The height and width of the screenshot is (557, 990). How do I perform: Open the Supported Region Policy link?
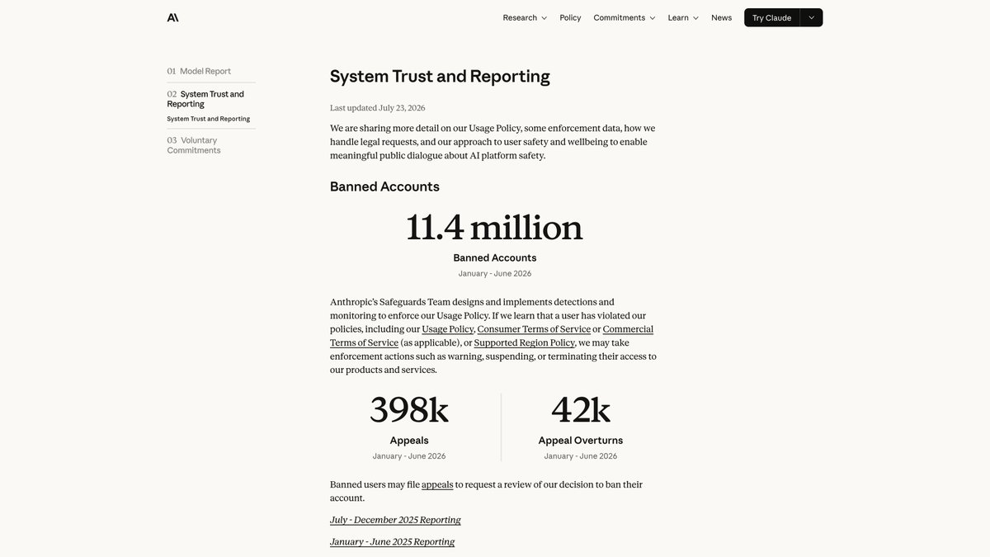click(x=525, y=342)
